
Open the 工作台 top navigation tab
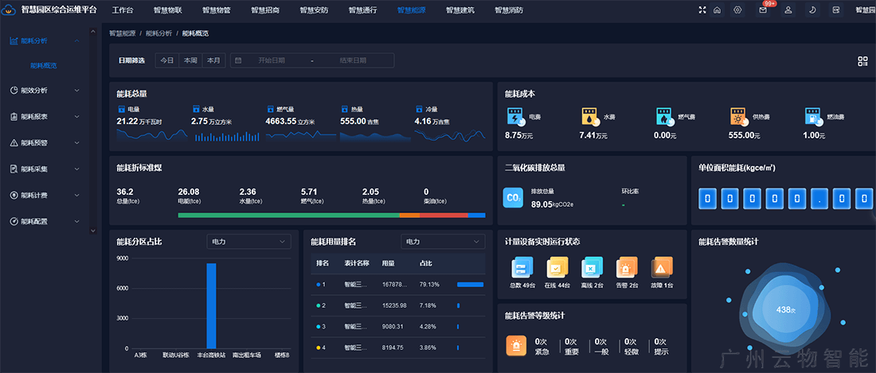pyautogui.click(x=123, y=10)
